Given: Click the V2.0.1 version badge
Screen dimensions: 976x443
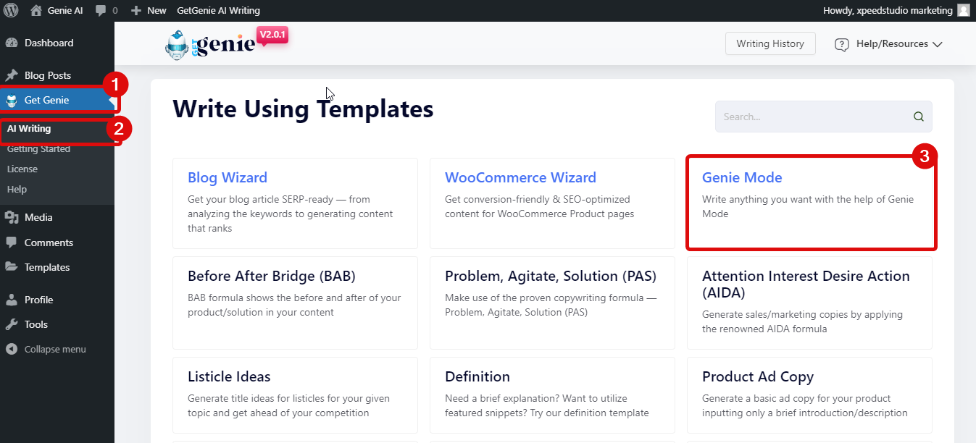Looking at the screenshot, I should (272, 35).
